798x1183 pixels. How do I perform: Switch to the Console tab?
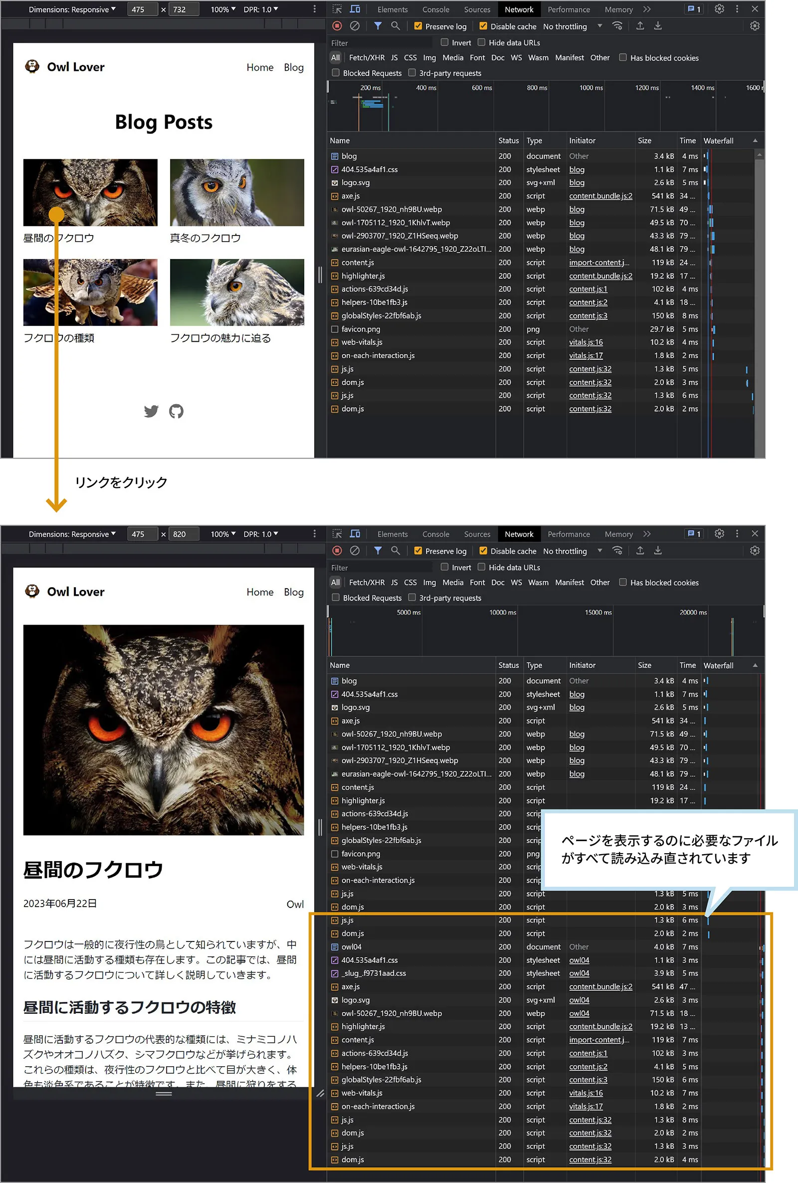coord(435,8)
